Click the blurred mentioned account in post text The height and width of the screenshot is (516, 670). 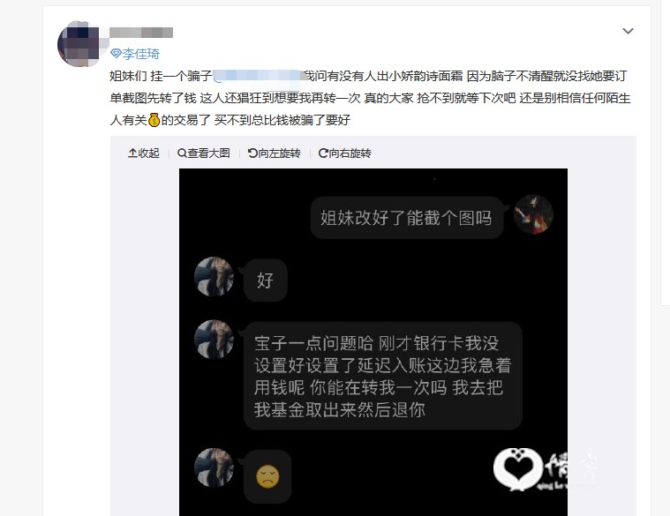click(x=258, y=76)
